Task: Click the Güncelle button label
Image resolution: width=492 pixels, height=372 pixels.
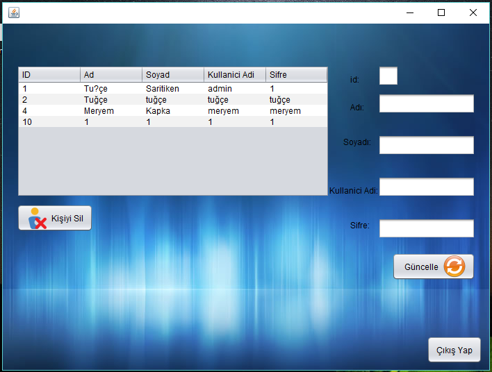Action: click(x=421, y=267)
